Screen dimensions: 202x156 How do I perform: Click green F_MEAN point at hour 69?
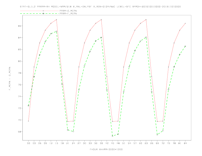click(157, 135)
